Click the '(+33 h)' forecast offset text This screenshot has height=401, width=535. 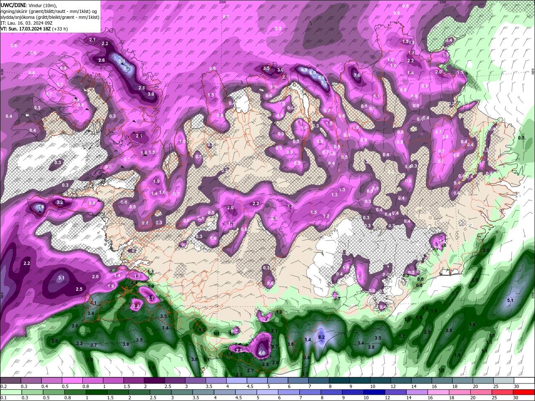(60, 29)
